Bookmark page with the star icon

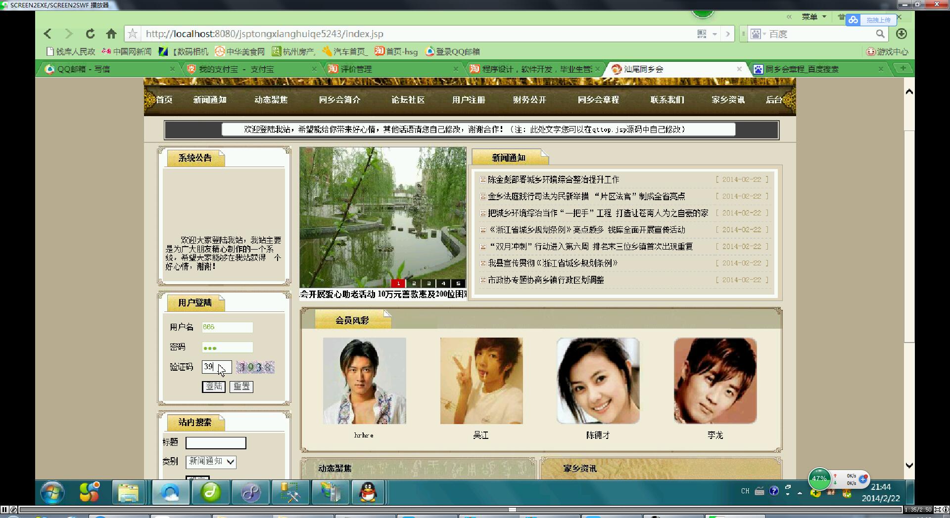tap(133, 34)
